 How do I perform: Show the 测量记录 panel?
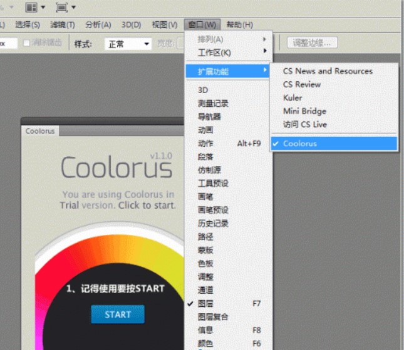tap(229, 103)
